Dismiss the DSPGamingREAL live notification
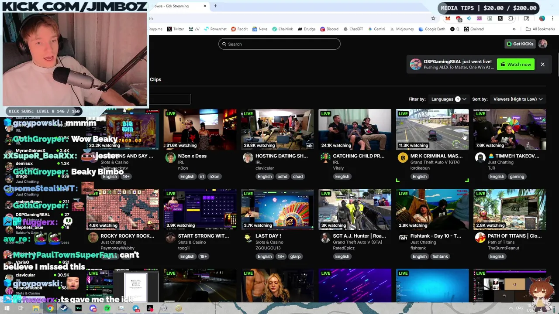This screenshot has height=314, width=559. click(x=542, y=65)
